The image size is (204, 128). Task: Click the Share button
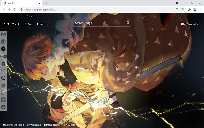tap(41, 24)
